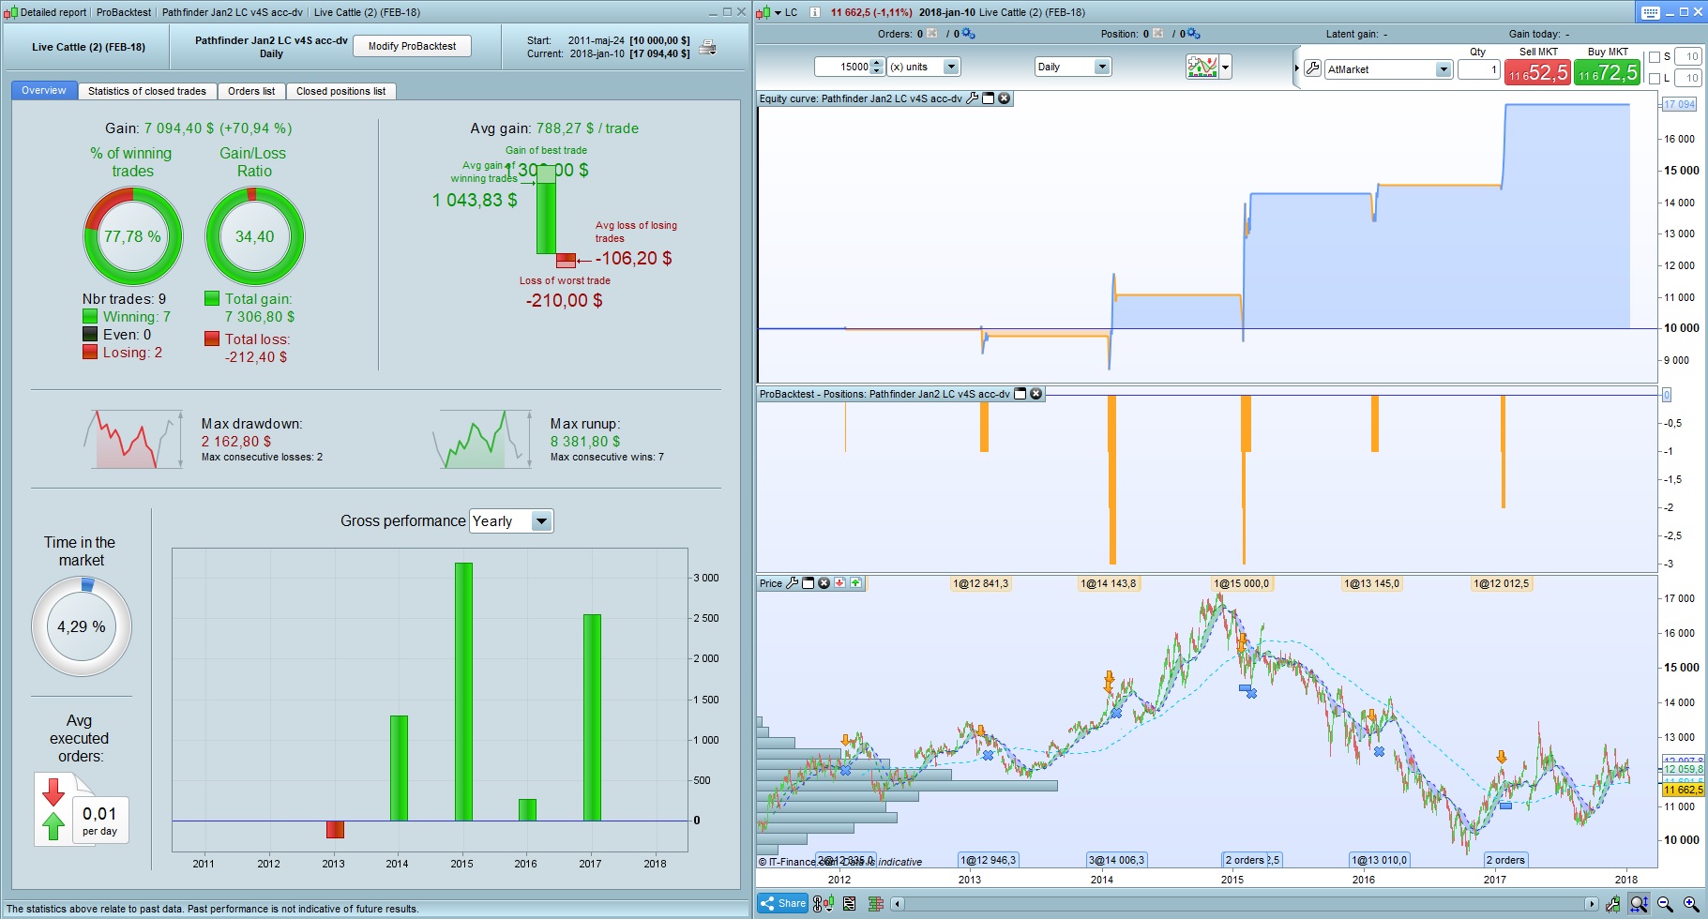Image resolution: width=1708 pixels, height=919 pixels.
Task: Click the zoom in magnifier icon
Action: point(1691,904)
